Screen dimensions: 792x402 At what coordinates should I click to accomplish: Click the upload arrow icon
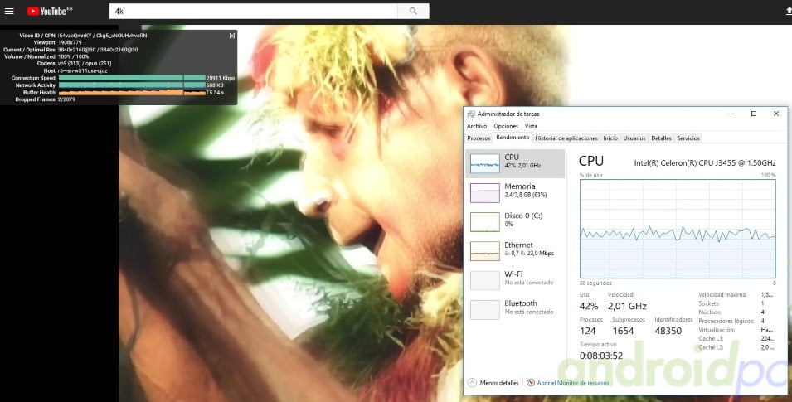click(787, 11)
